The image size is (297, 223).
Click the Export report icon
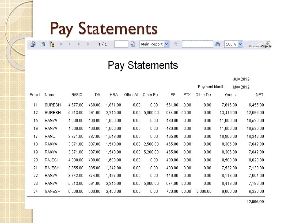pyautogui.click(x=33, y=44)
